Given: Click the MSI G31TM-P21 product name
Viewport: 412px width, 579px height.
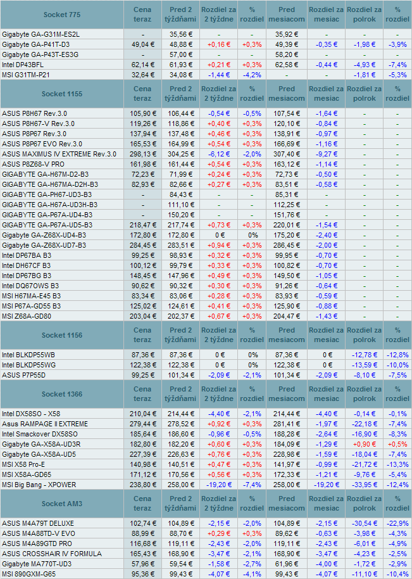Looking at the screenshot, I should coord(26,75).
